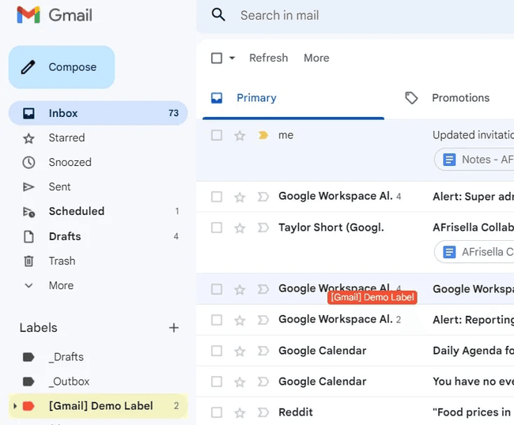Open the Starred folder
514x425 pixels.
[x=98, y=137]
